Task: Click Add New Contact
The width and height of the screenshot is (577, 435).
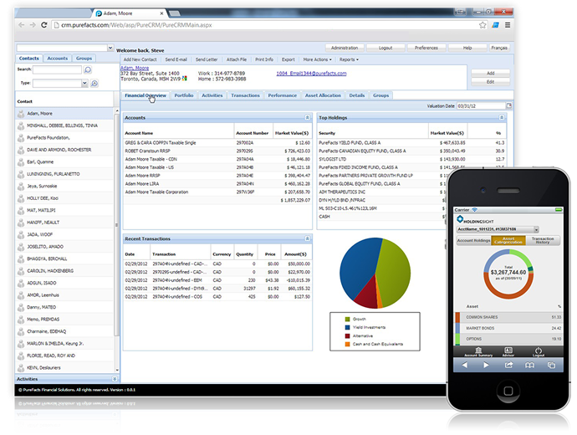Action: [140, 59]
